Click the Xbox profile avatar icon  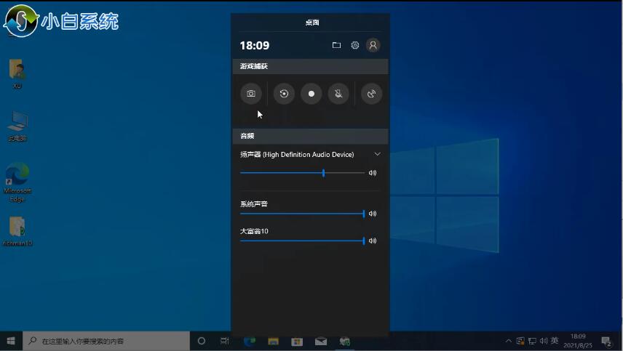coord(373,45)
